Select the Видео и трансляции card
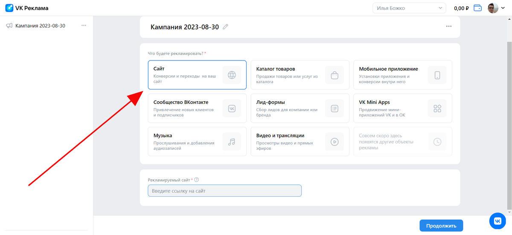The width and height of the screenshot is (512, 235). click(x=300, y=141)
